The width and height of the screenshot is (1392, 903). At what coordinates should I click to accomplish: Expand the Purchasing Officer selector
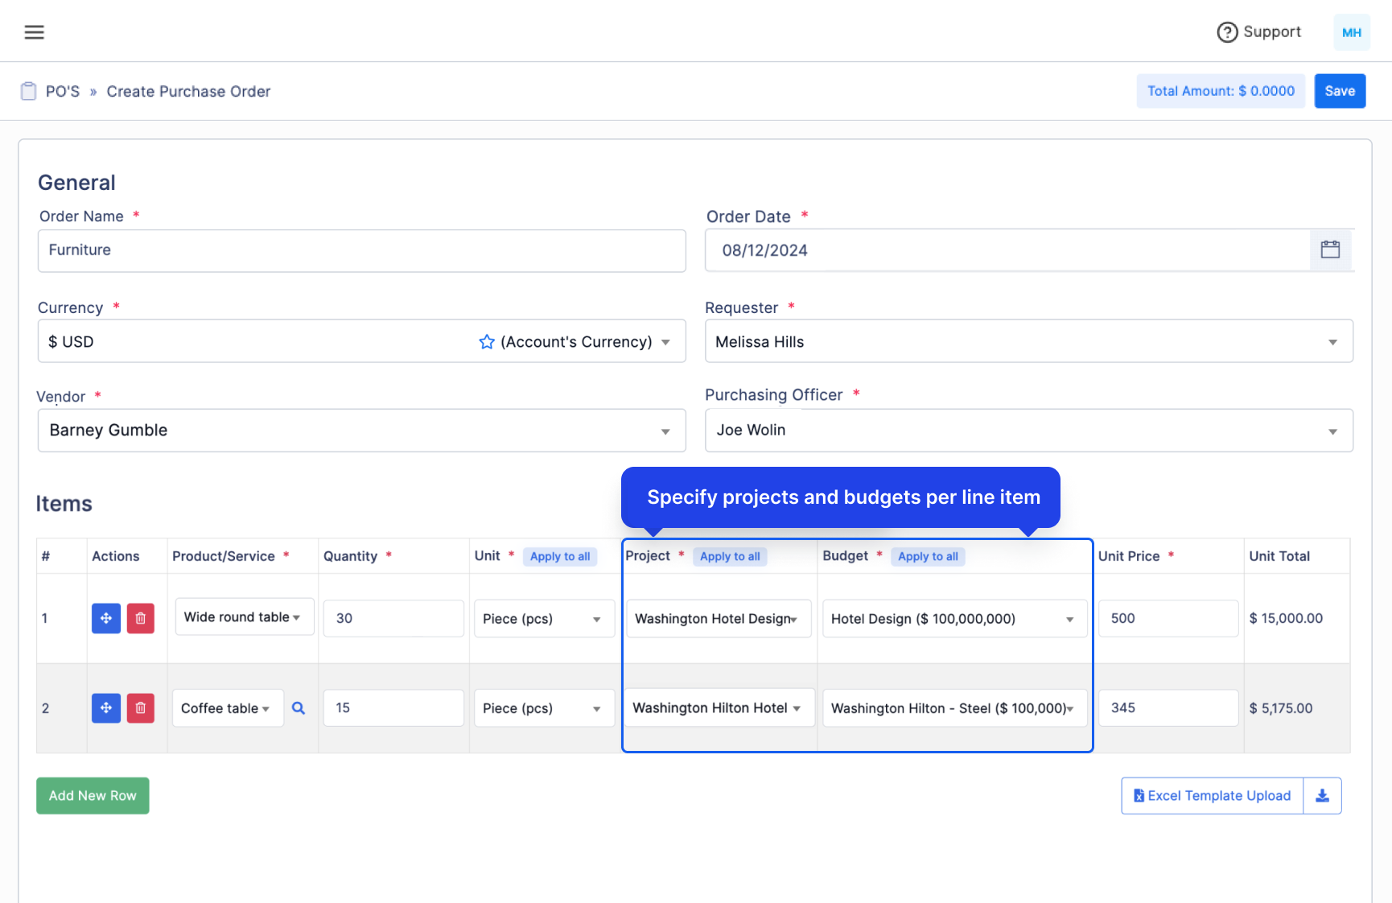[1332, 431]
